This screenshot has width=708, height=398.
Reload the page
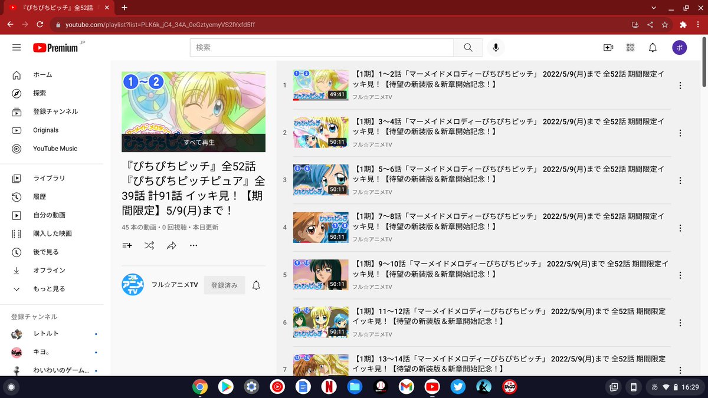pos(40,25)
